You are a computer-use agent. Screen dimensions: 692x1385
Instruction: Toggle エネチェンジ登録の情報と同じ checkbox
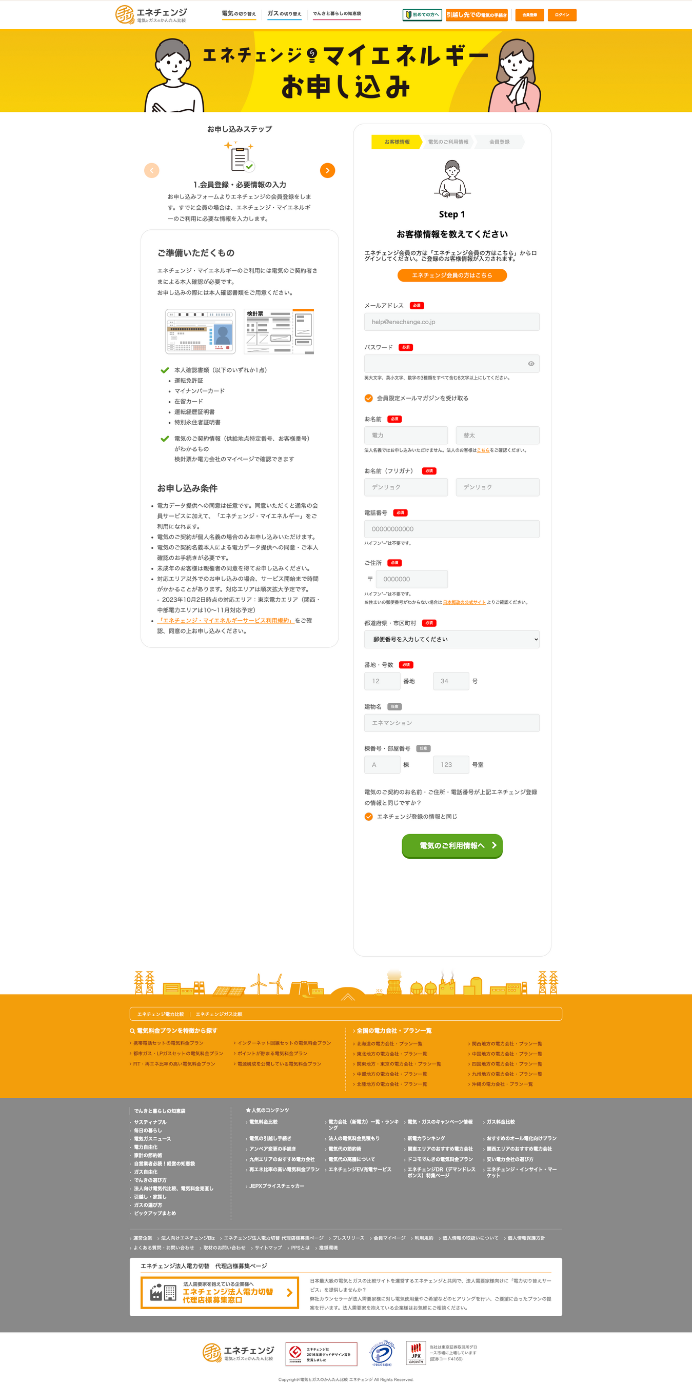click(368, 817)
